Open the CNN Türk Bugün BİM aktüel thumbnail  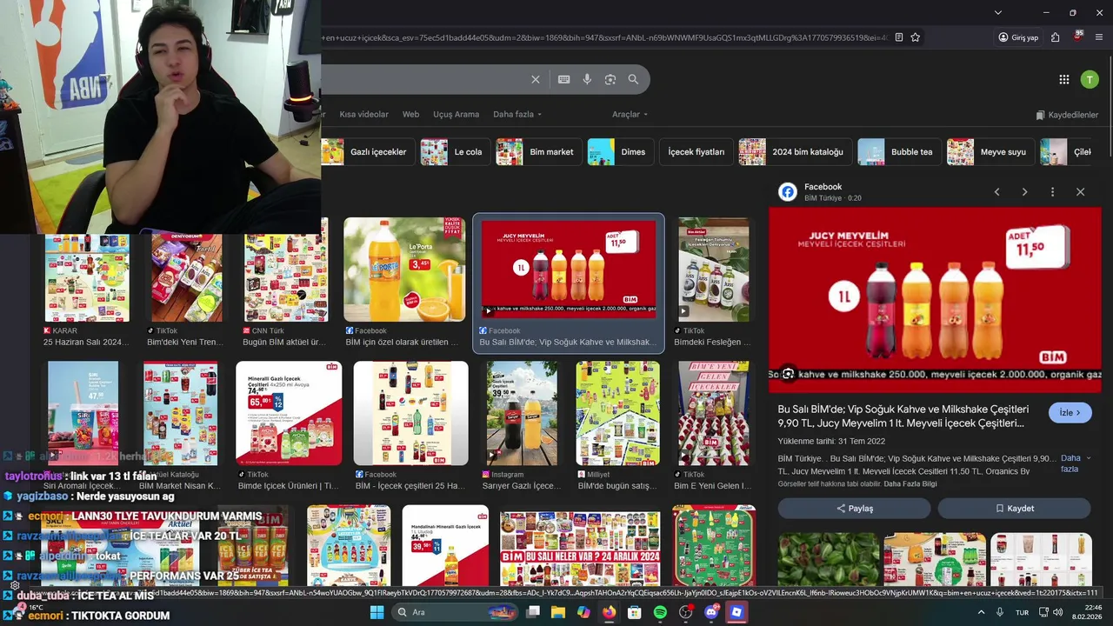[286, 270]
